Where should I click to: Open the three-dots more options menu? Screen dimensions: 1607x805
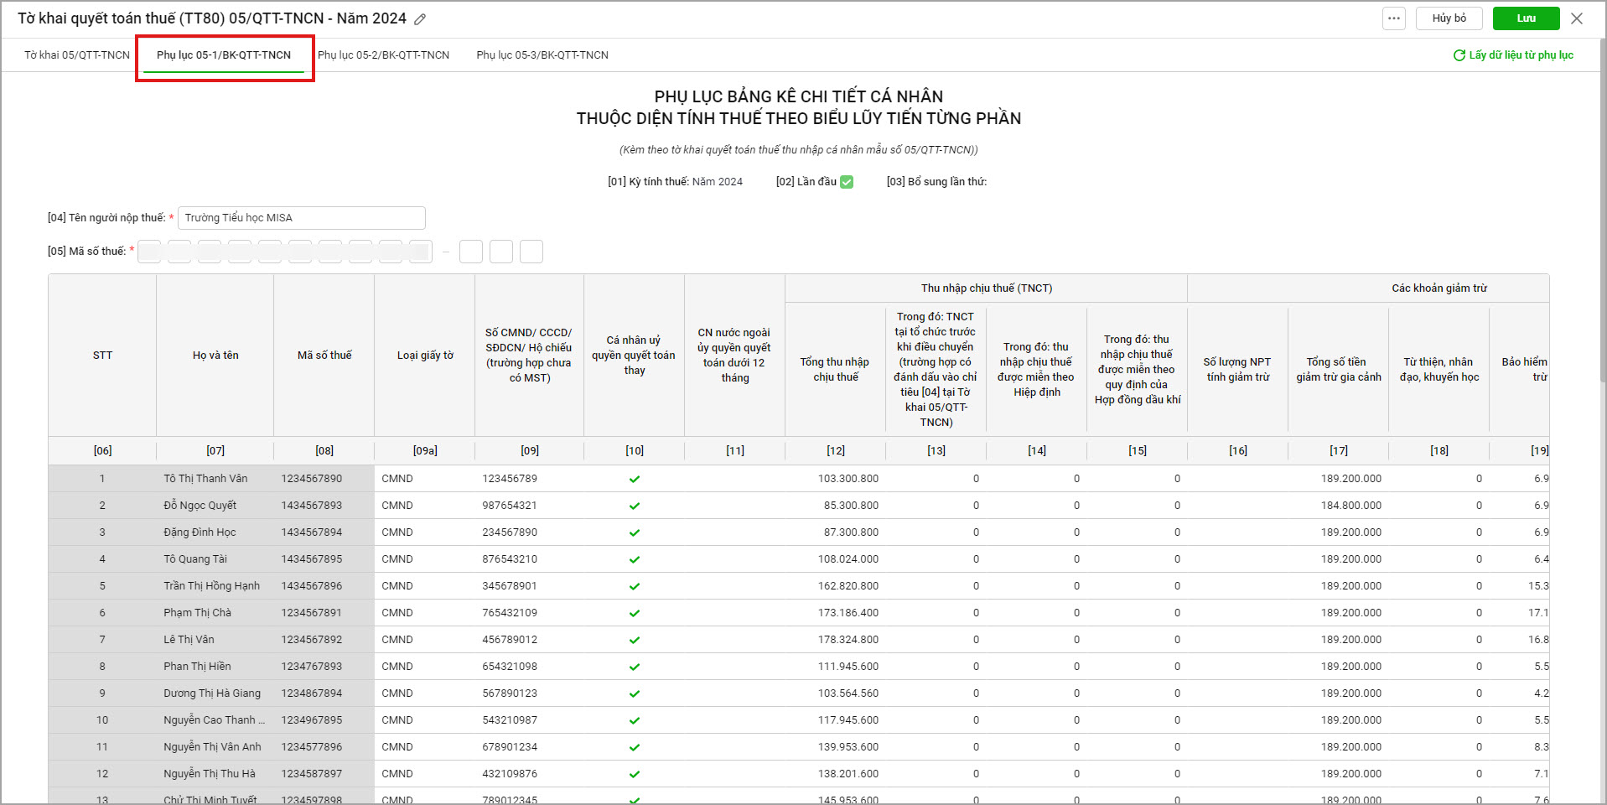coord(1393,18)
